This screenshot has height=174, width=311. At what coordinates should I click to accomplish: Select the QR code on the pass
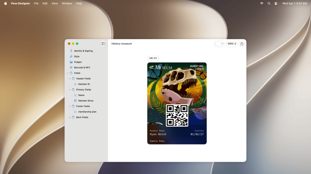click(x=177, y=115)
